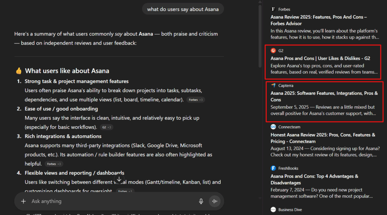Viewport: 387px width, 215px height.
Task: Expand the G2 +3 citation chip
Action: (x=107, y=127)
